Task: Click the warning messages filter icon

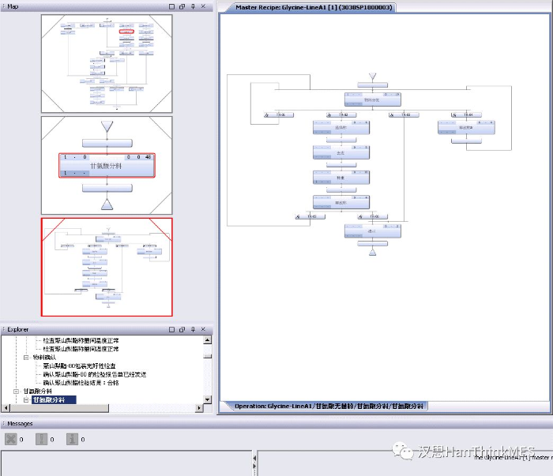Action: 41,440
